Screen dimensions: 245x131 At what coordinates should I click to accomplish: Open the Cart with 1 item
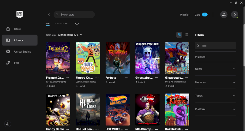pyautogui.click(x=201, y=15)
